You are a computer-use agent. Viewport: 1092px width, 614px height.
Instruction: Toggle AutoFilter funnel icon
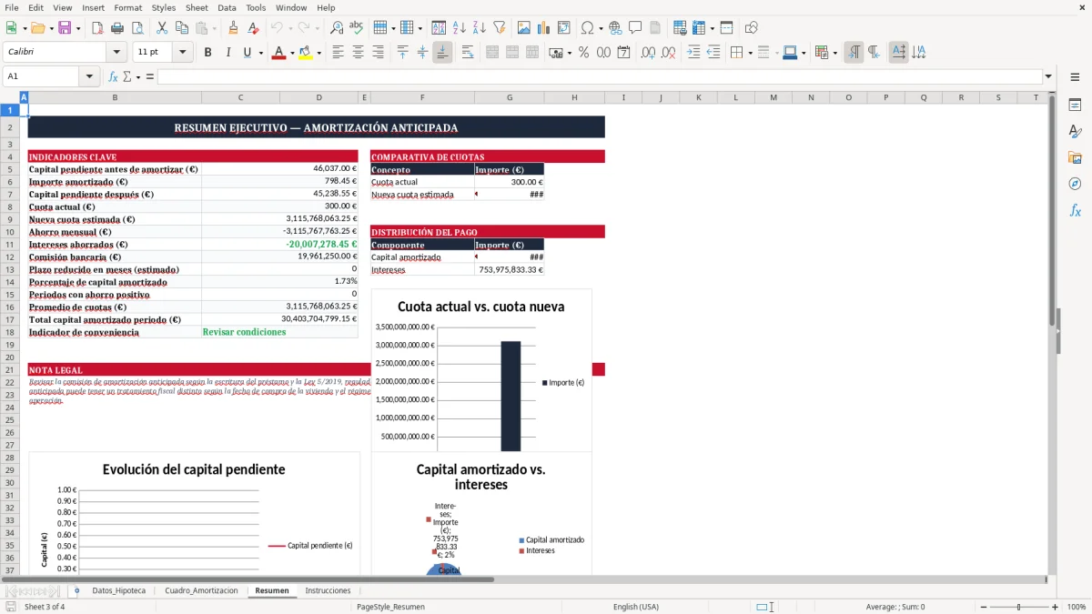point(499,28)
